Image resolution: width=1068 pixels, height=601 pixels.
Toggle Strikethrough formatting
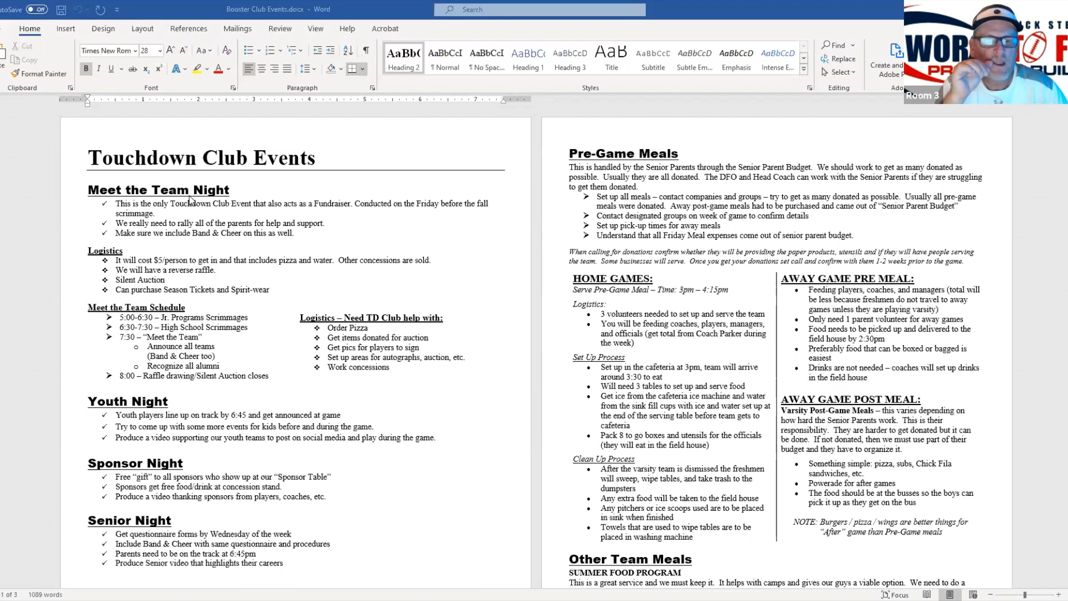[132, 69]
